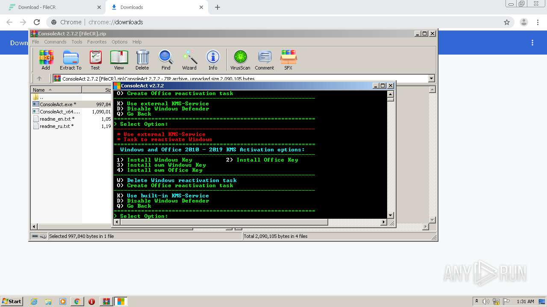Click the WinRAR taskbar button

pyautogui.click(x=106, y=301)
